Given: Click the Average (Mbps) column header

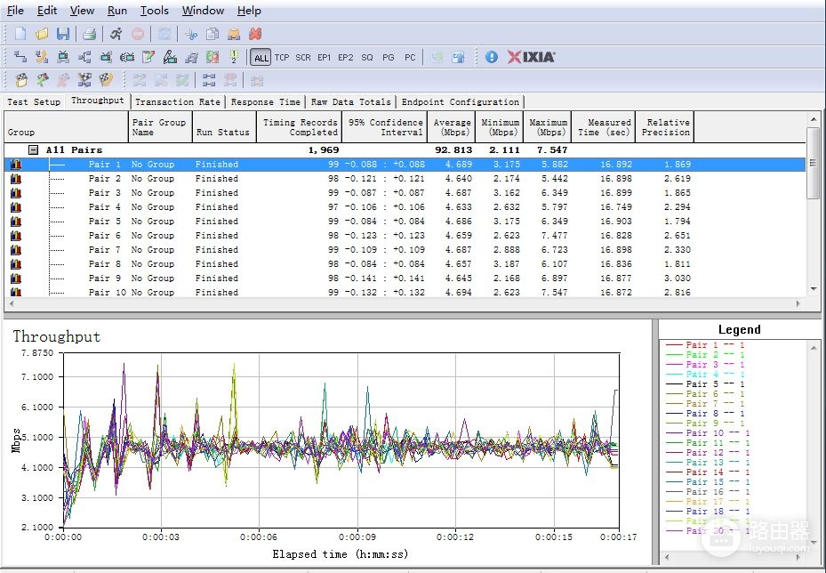Looking at the screenshot, I should 452,127.
